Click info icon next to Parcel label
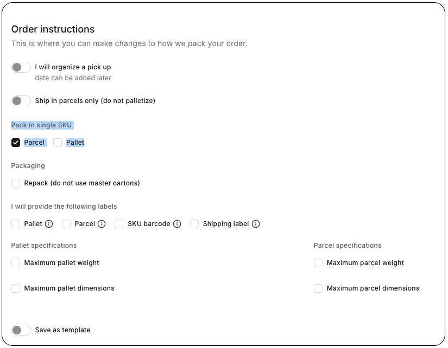Image resolution: width=448 pixels, height=348 pixels. [102, 224]
